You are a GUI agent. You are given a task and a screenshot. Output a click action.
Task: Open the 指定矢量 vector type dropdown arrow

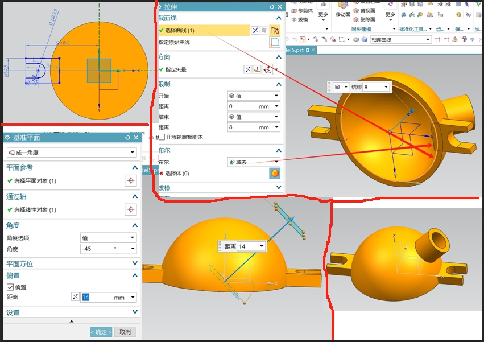click(276, 69)
